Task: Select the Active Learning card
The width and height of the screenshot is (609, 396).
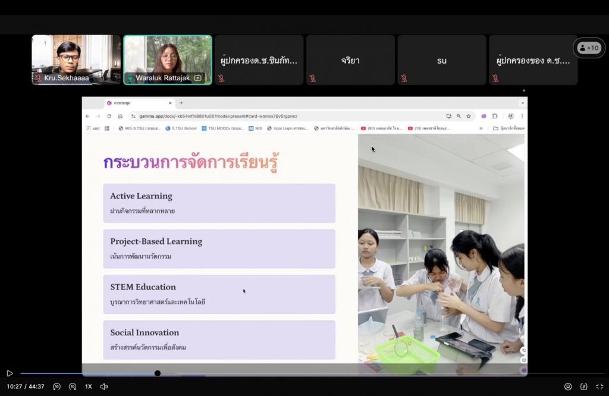Action: click(219, 203)
